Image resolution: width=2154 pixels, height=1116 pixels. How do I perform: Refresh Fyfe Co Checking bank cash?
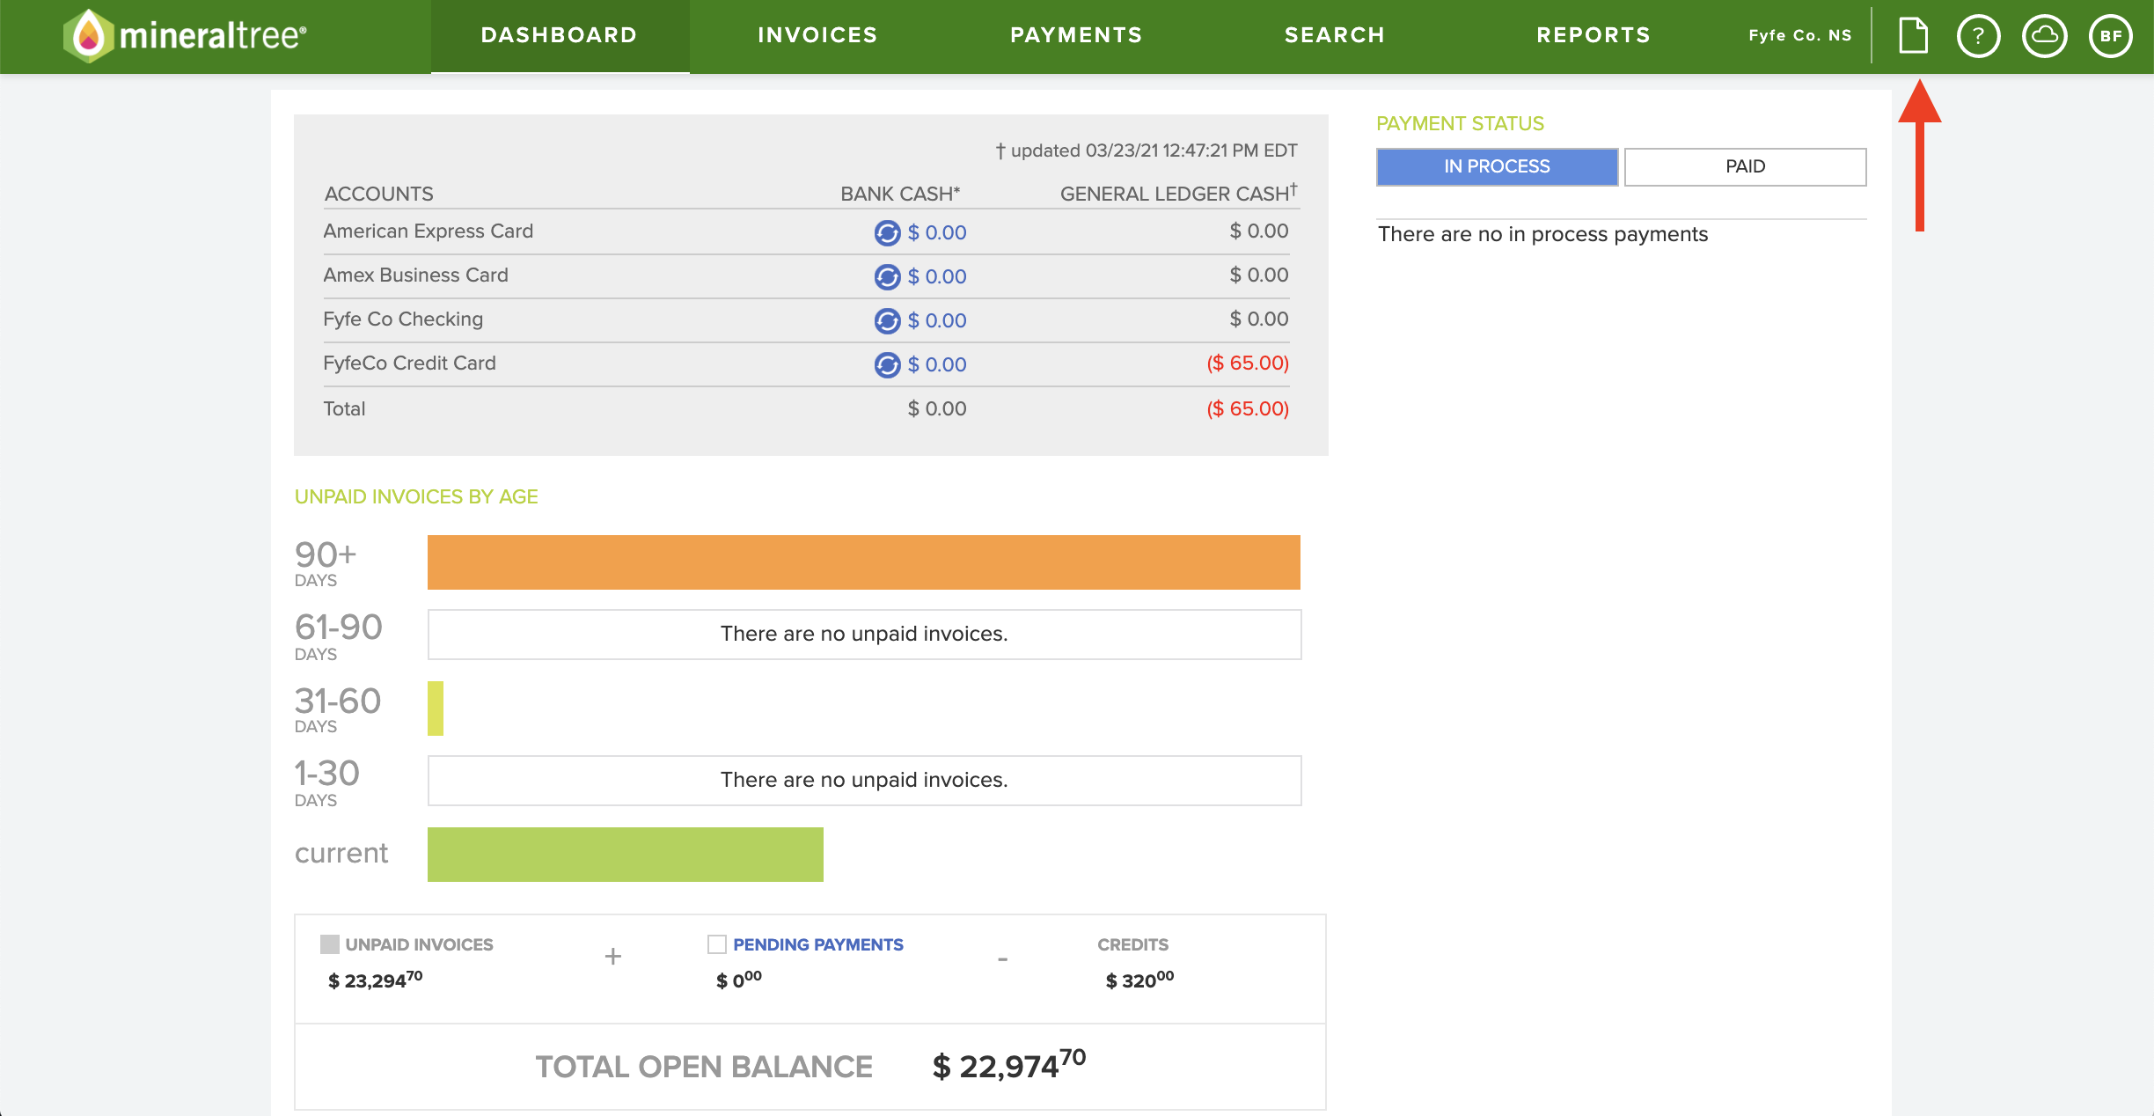[887, 321]
